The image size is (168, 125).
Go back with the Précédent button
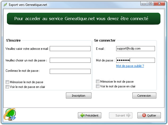click(x=90, y=115)
